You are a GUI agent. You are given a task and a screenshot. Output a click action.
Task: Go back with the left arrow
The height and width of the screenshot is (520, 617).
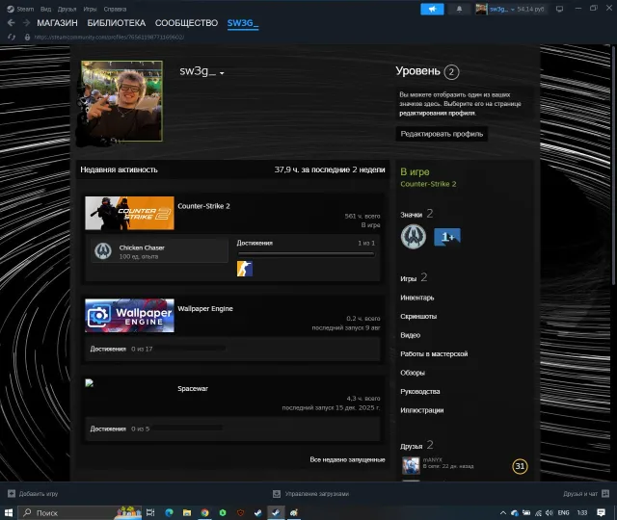pyautogui.click(x=11, y=23)
